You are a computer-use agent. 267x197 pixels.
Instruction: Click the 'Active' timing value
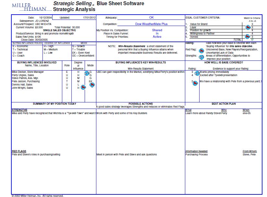tap(157, 37)
